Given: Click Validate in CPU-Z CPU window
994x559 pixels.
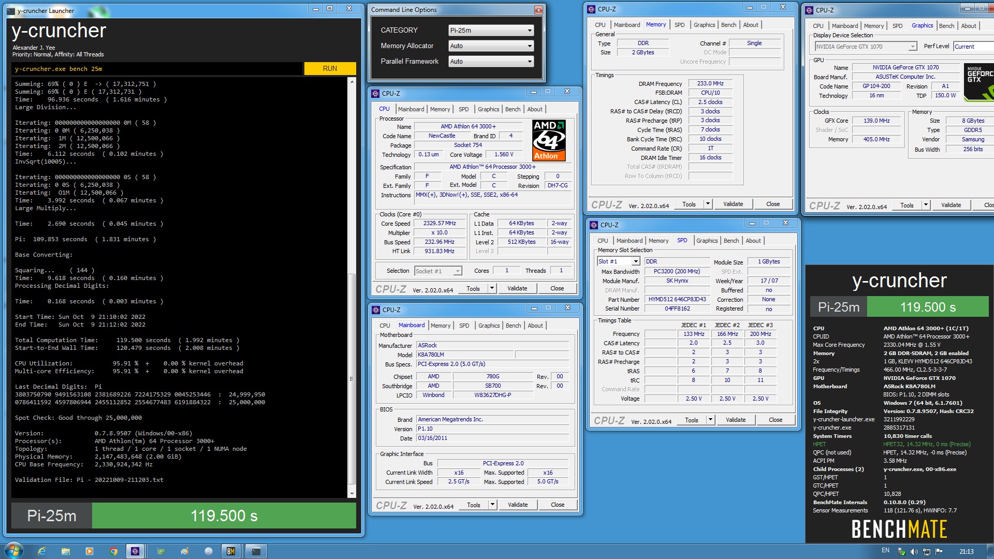Looking at the screenshot, I should (517, 288).
